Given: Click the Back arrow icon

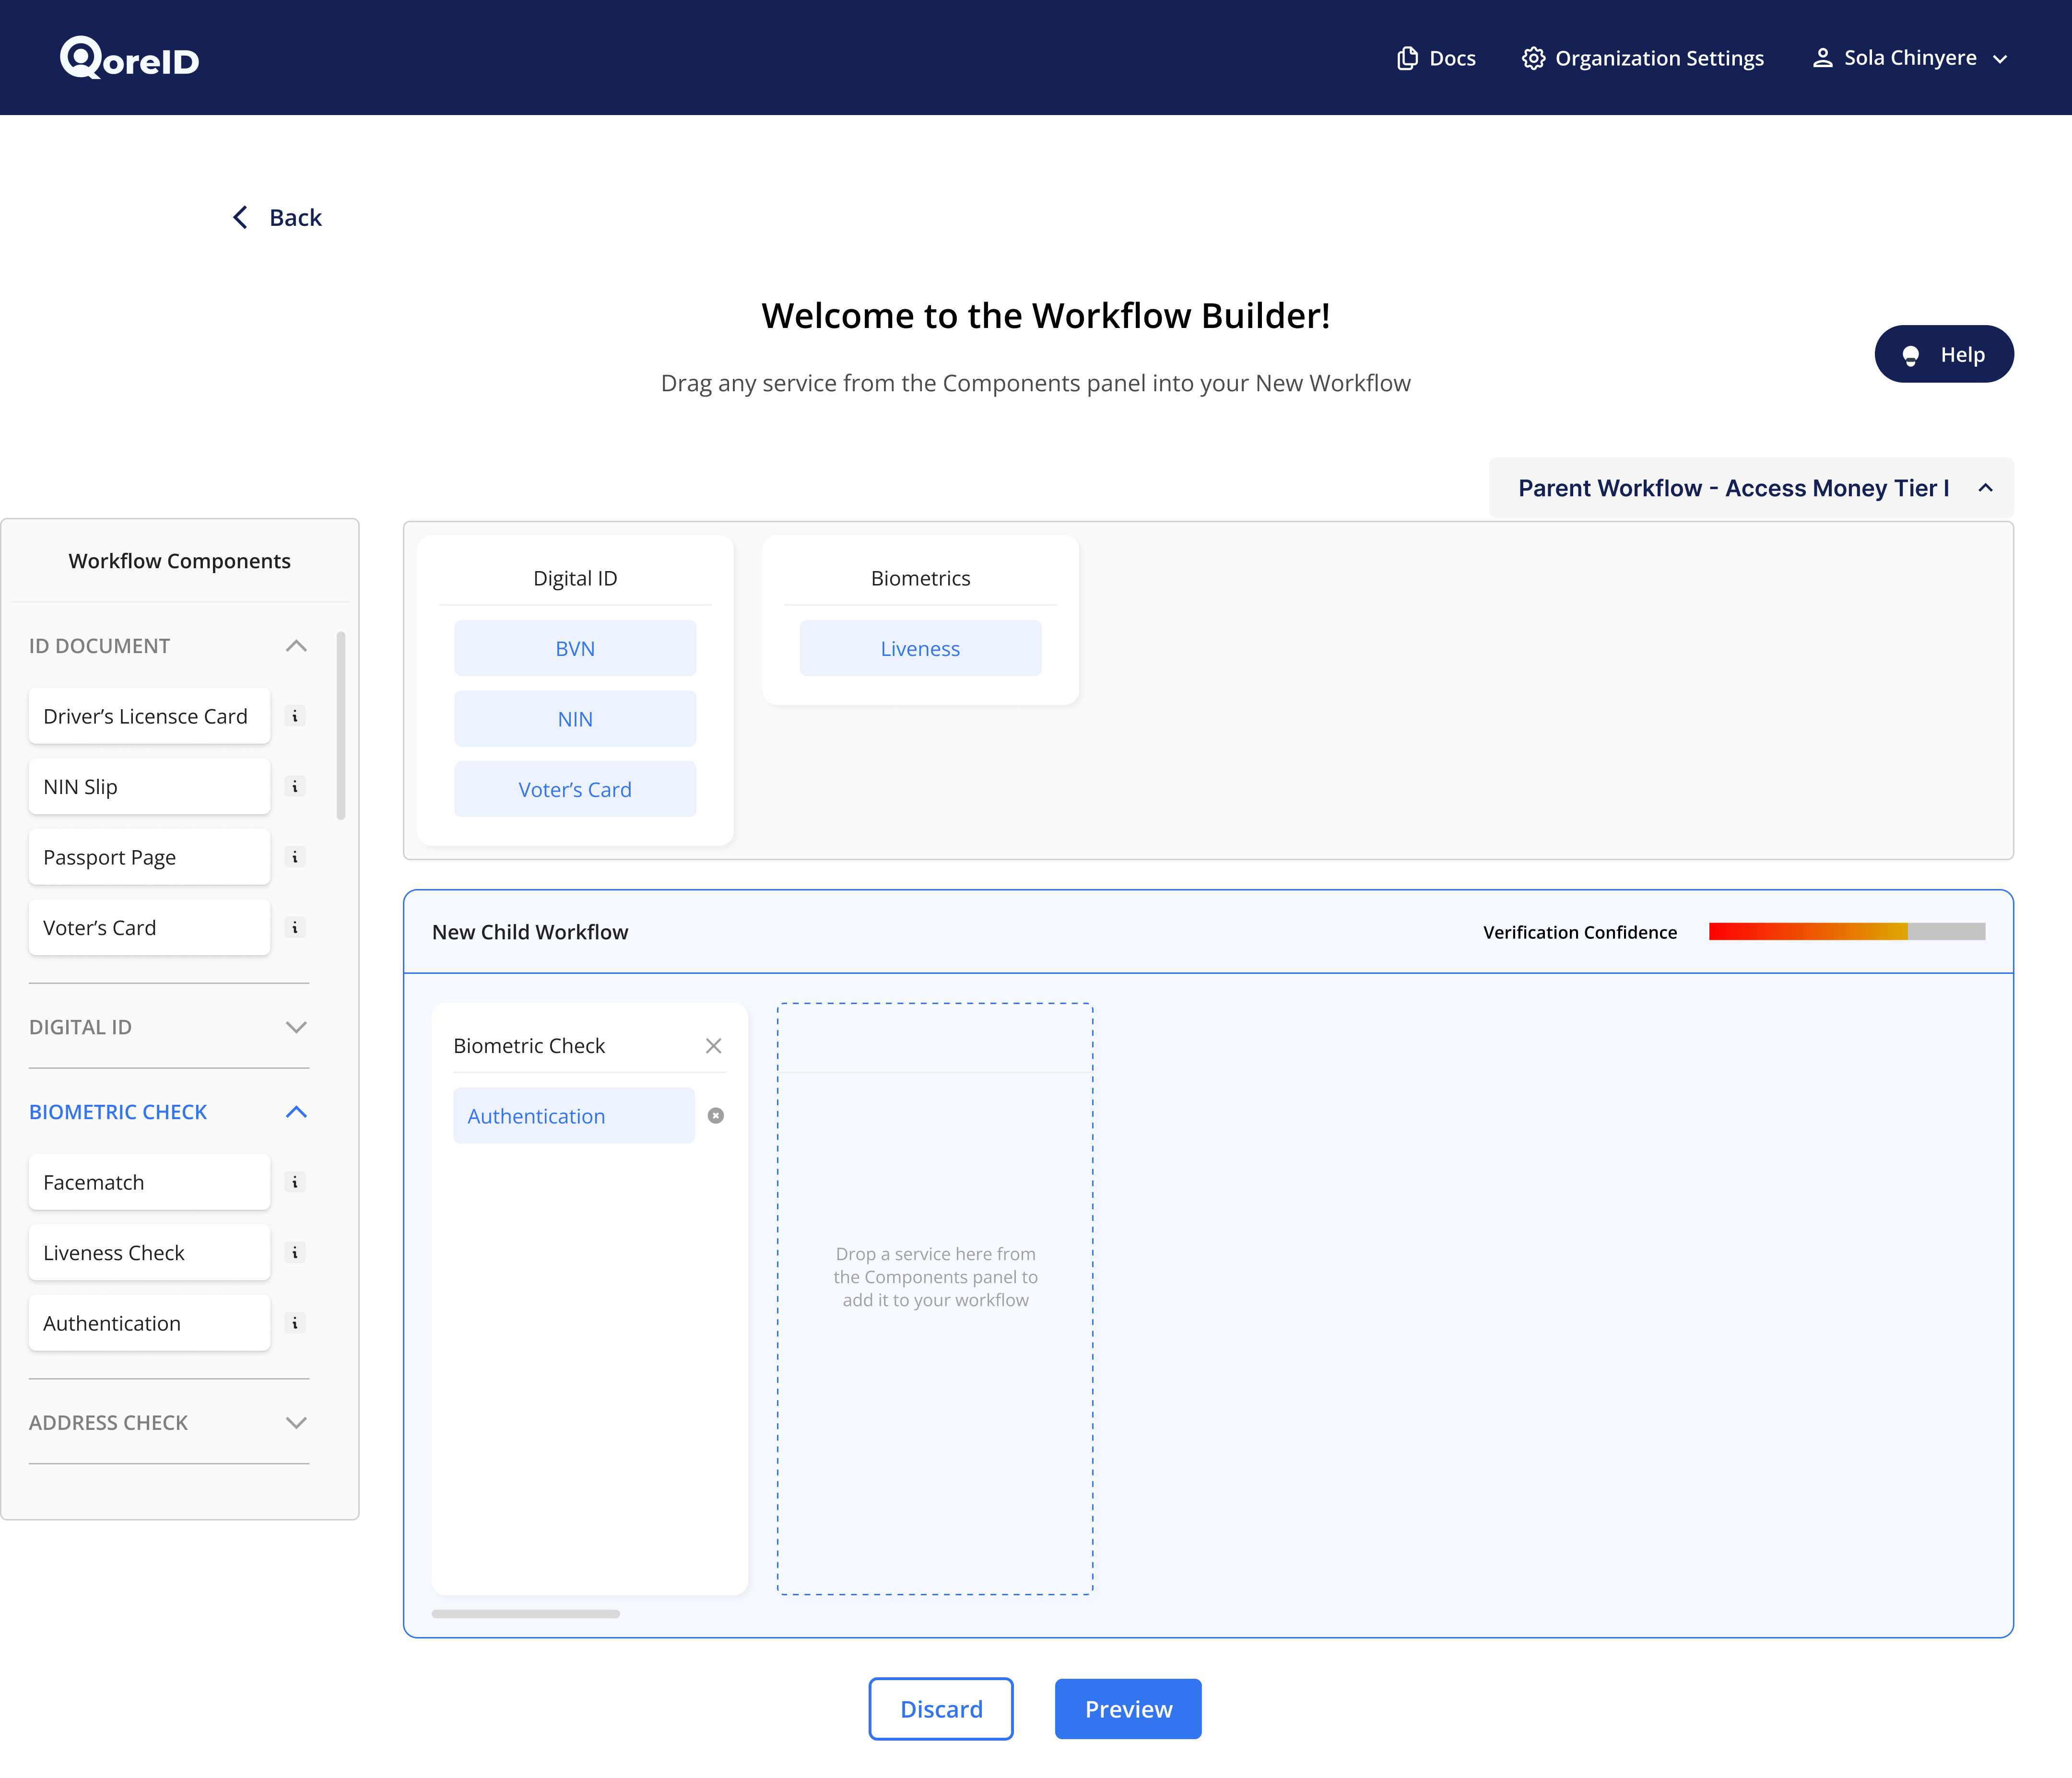Looking at the screenshot, I should [x=240, y=218].
